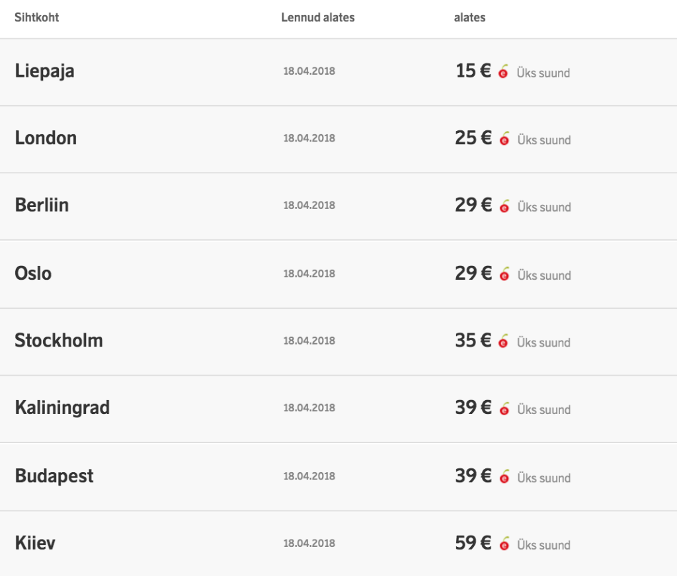677x576 pixels.
Task: Open the Liepaja destination link
Action: [x=44, y=71]
